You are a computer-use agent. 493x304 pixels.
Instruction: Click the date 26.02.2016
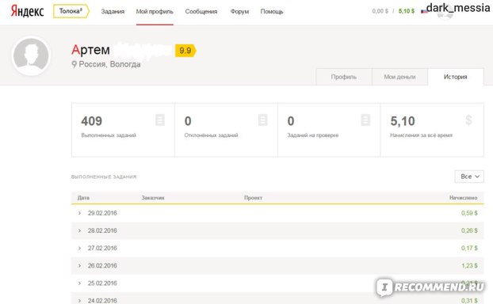pyautogui.click(x=102, y=266)
